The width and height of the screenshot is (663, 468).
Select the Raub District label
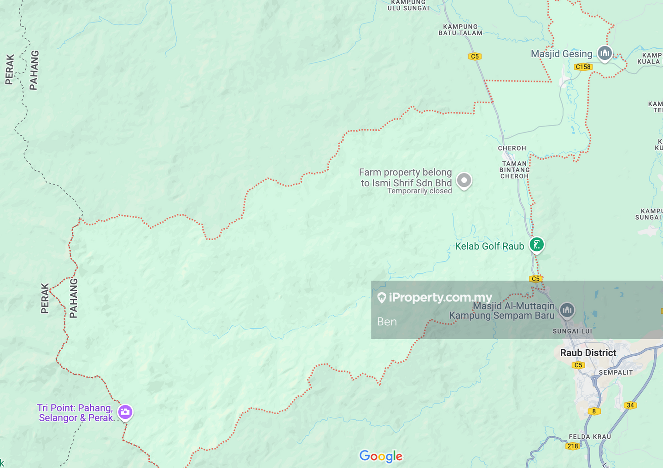[x=588, y=353]
